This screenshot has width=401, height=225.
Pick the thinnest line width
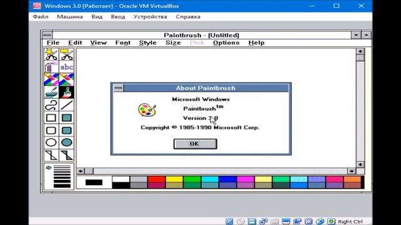(62, 166)
